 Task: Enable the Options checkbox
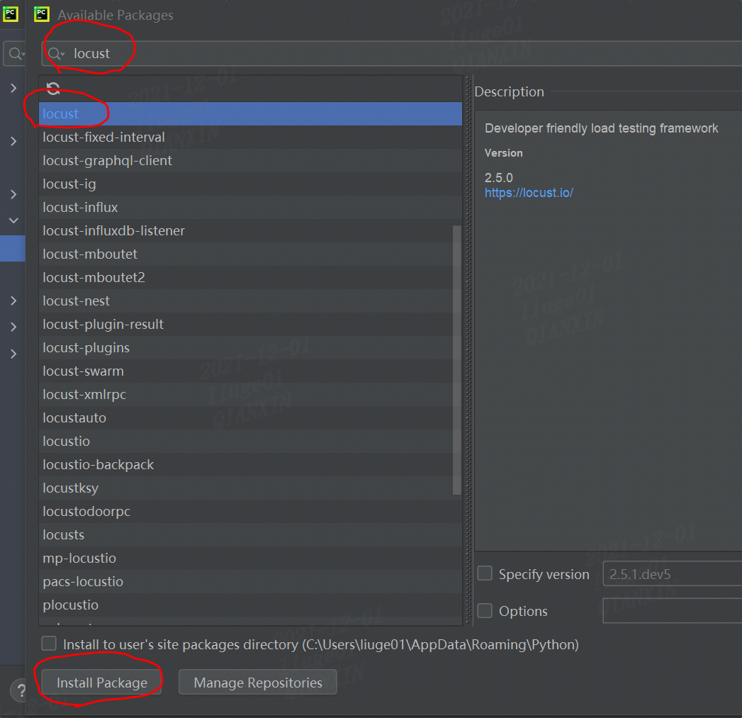pos(485,610)
